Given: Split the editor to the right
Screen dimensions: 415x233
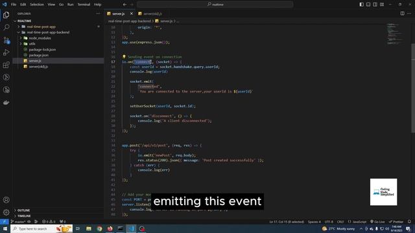Looking at the screenshot, I should point(402,14).
